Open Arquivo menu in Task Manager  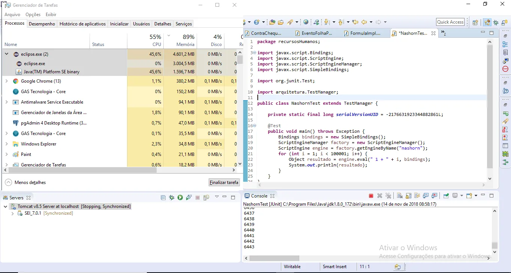(x=12, y=15)
